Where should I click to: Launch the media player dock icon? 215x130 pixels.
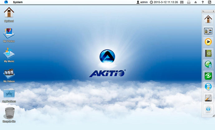[208, 42]
